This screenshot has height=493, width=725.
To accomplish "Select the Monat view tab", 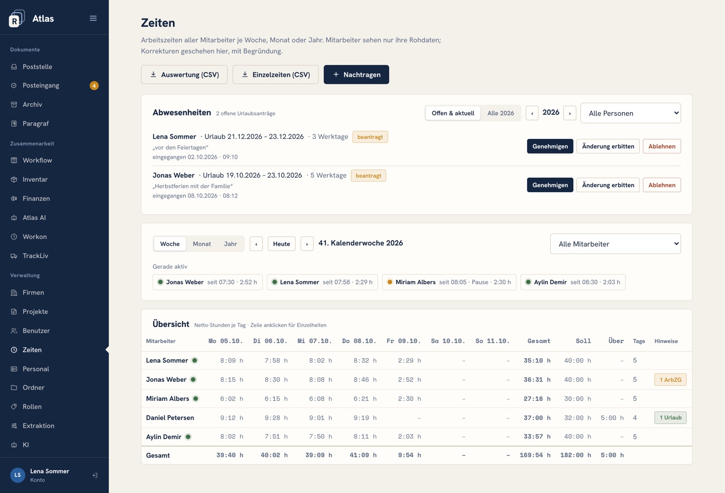I will pyautogui.click(x=202, y=244).
